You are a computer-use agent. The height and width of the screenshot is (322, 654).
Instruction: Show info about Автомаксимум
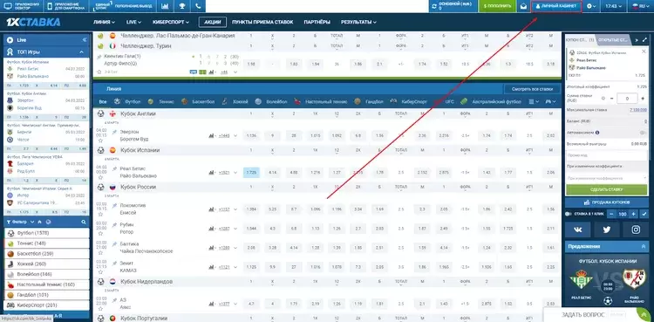pos(597,133)
